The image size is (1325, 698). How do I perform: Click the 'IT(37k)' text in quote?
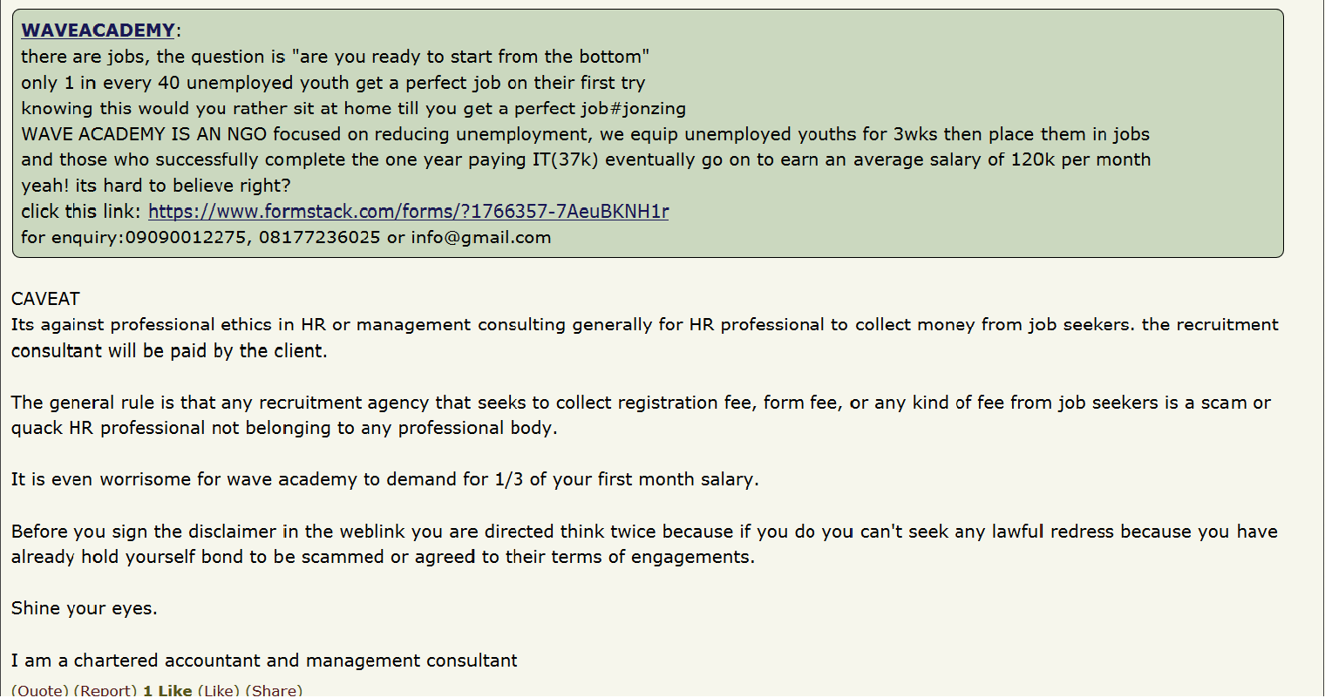(565, 160)
